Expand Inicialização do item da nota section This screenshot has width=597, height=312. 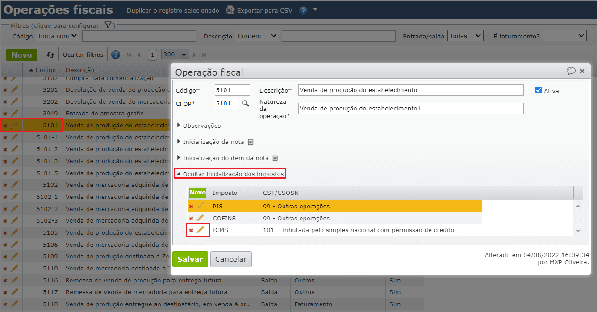[223, 158]
